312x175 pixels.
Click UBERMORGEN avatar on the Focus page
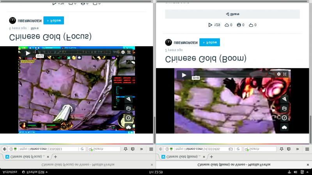12,21
